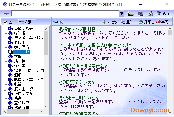
Task: Select 乘船 tree item
Action: pyautogui.click(x=18, y=56)
